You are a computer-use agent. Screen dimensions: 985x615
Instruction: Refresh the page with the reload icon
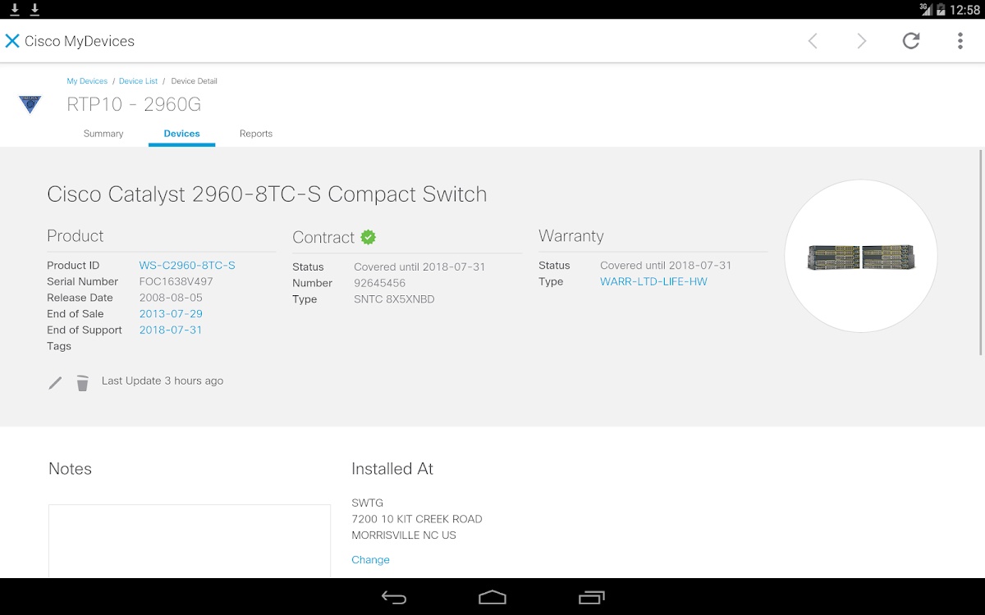(x=911, y=41)
